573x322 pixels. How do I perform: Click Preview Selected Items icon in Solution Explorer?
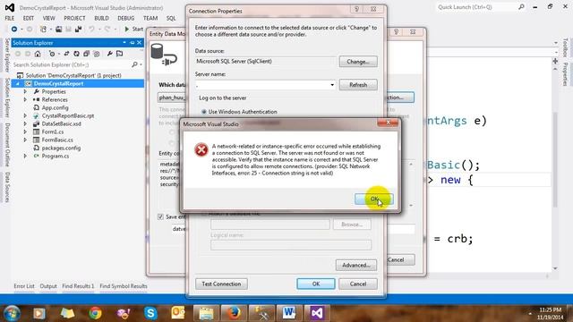(x=119, y=54)
